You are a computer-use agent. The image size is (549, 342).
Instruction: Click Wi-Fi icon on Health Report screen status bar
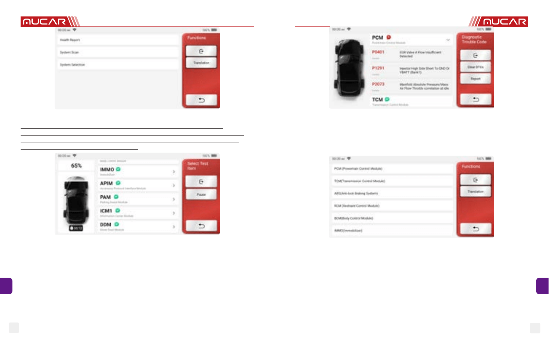(x=75, y=30)
